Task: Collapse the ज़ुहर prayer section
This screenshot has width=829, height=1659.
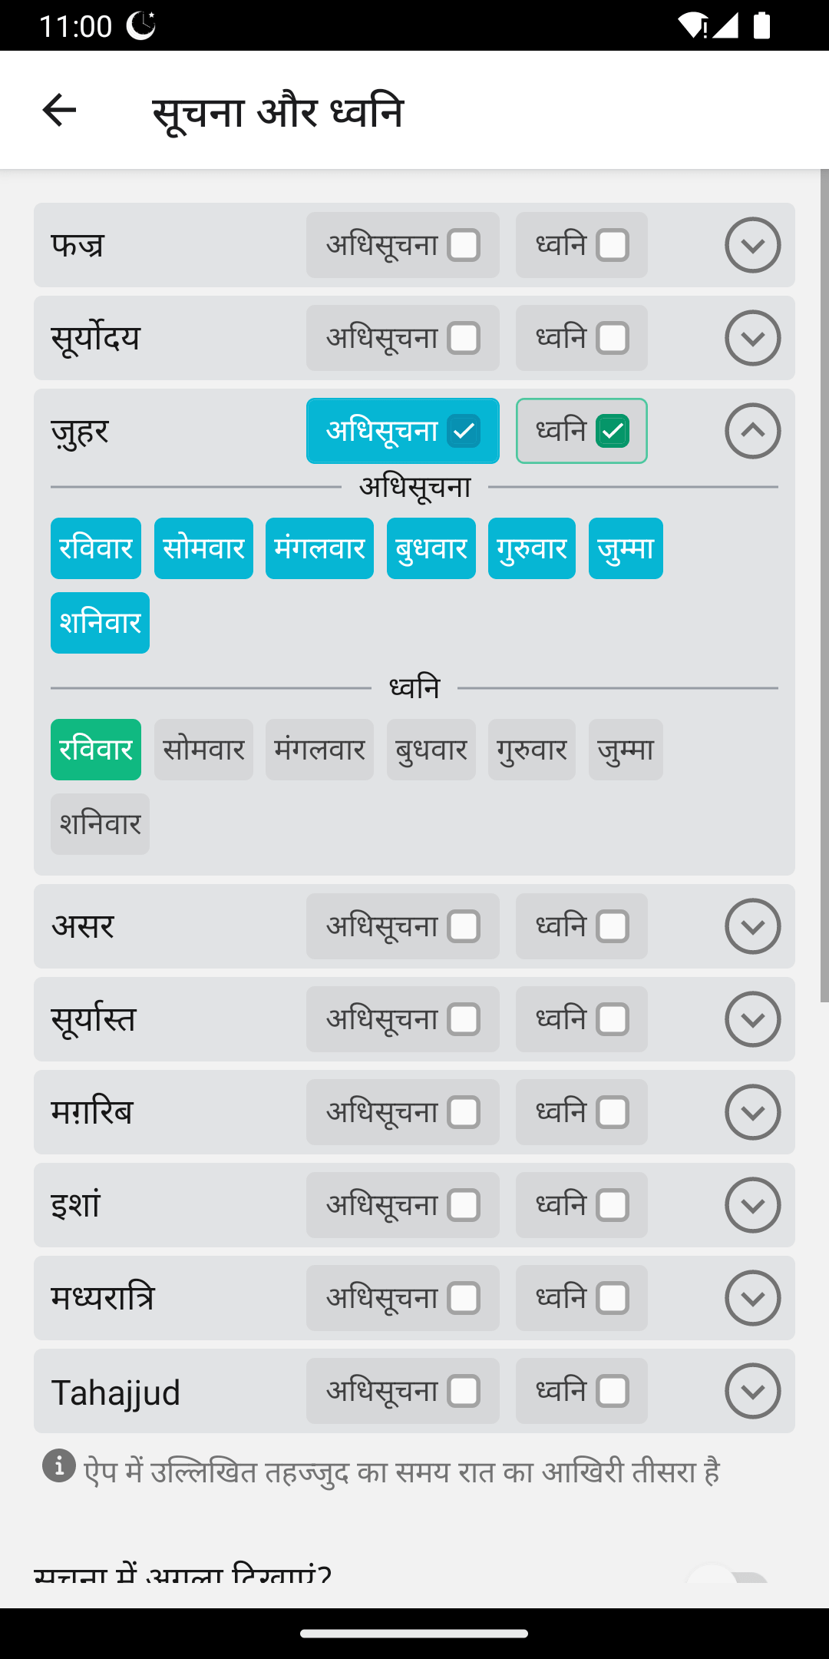Action: pos(752,431)
